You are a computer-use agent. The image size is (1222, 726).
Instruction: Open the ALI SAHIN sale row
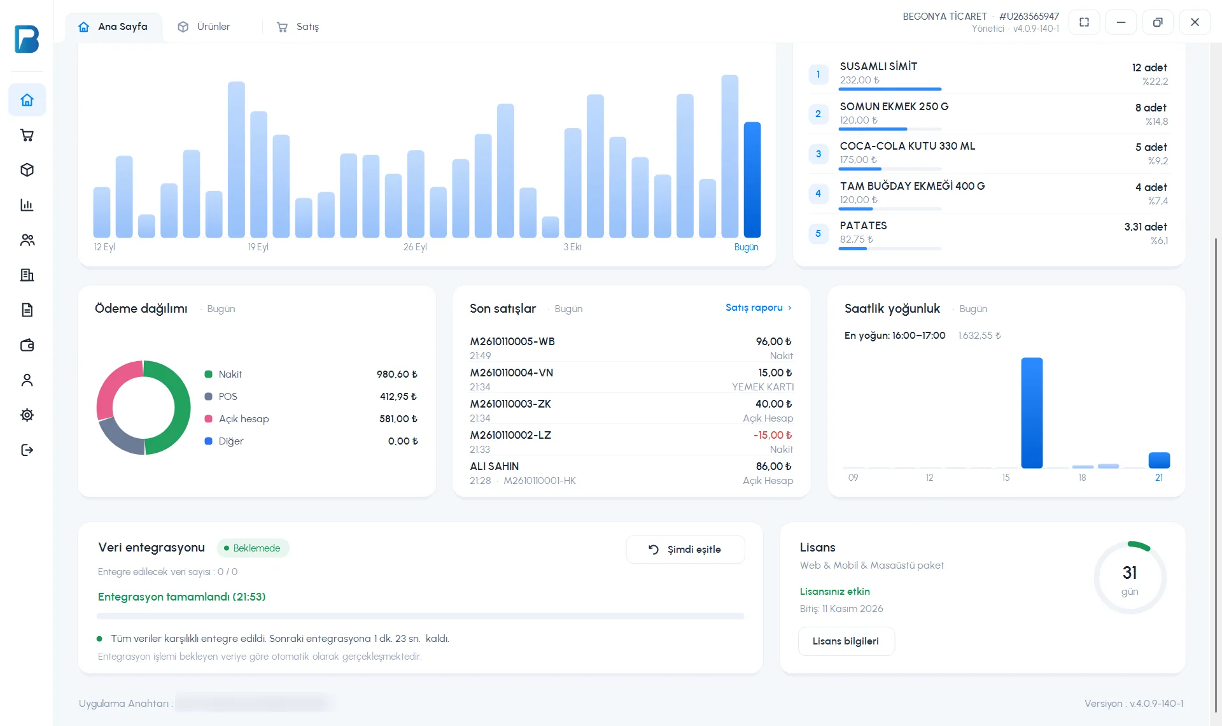tap(631, 473)
